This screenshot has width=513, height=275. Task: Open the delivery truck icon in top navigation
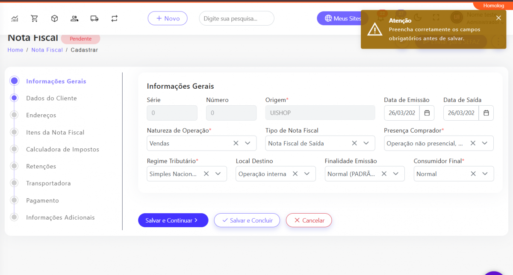click(x=94, y=18)
